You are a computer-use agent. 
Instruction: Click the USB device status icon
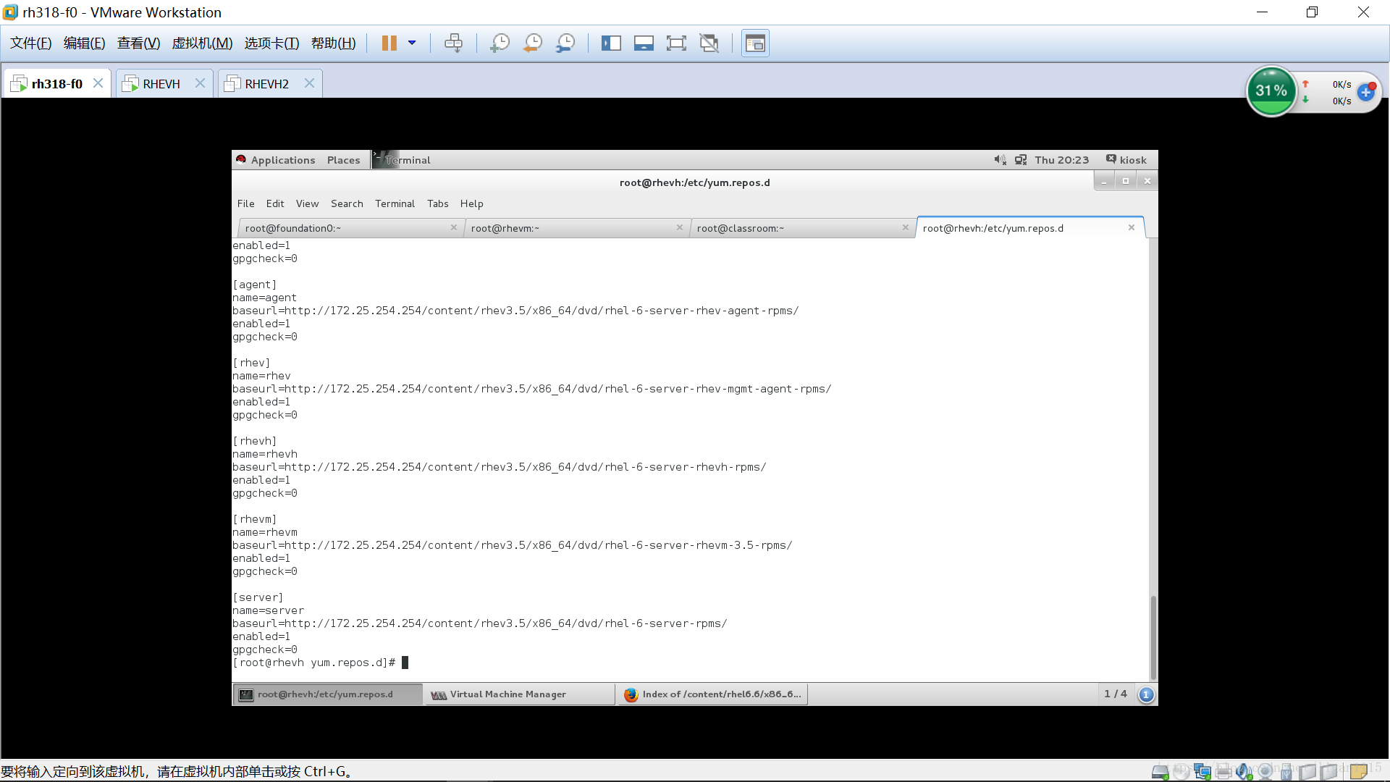(1286, 772)
